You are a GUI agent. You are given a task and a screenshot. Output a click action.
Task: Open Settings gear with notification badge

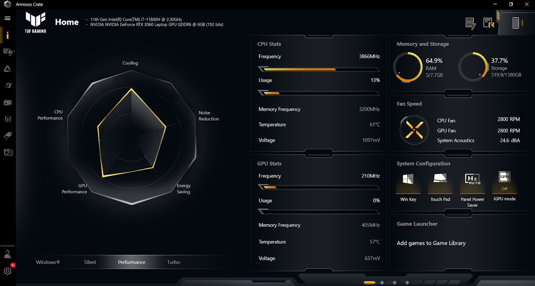pyautogui.click(x=8, y=271)
